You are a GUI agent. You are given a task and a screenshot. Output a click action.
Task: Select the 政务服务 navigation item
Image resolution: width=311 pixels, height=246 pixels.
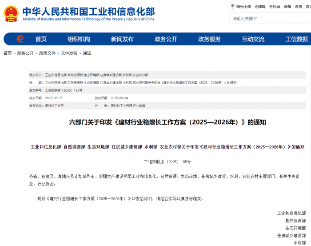click(209, 39)
